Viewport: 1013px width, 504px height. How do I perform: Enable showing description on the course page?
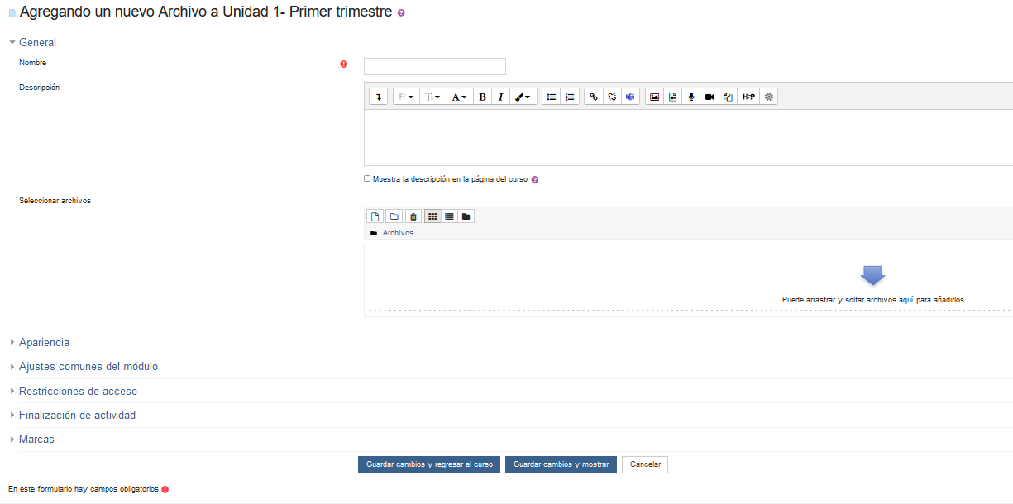coord(367,178)
